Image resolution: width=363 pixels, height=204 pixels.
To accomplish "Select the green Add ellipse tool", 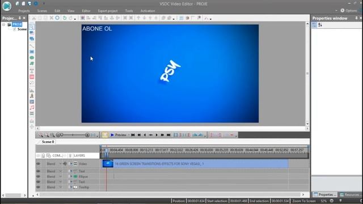I will [32, 58].
